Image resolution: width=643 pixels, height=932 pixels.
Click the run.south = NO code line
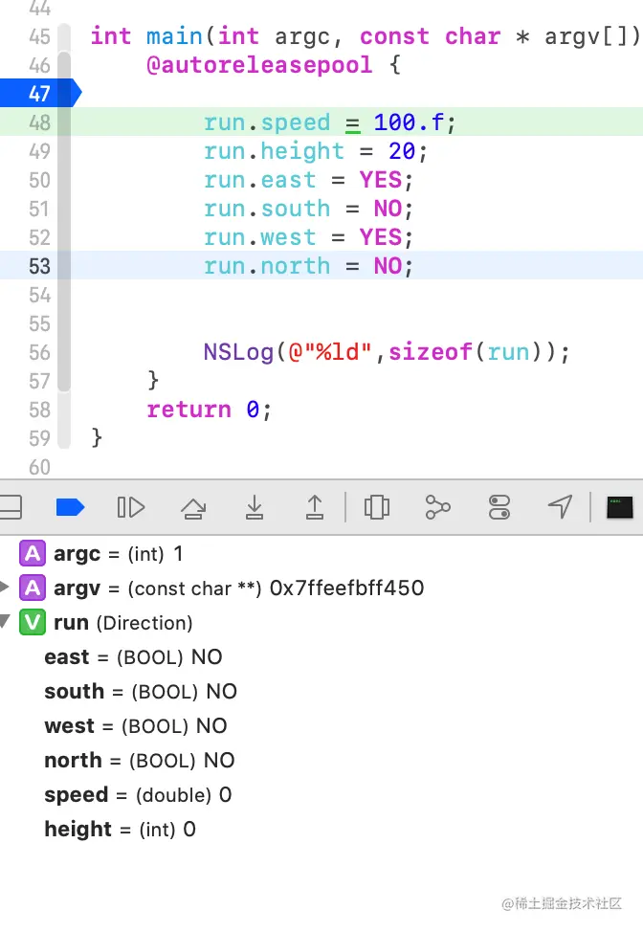point(308,209)
